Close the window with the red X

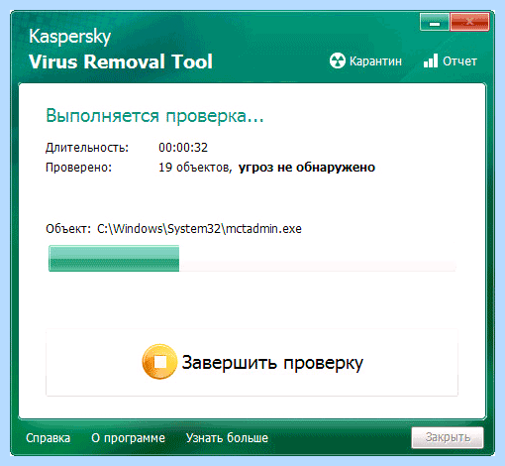click(x=469, y=22)
